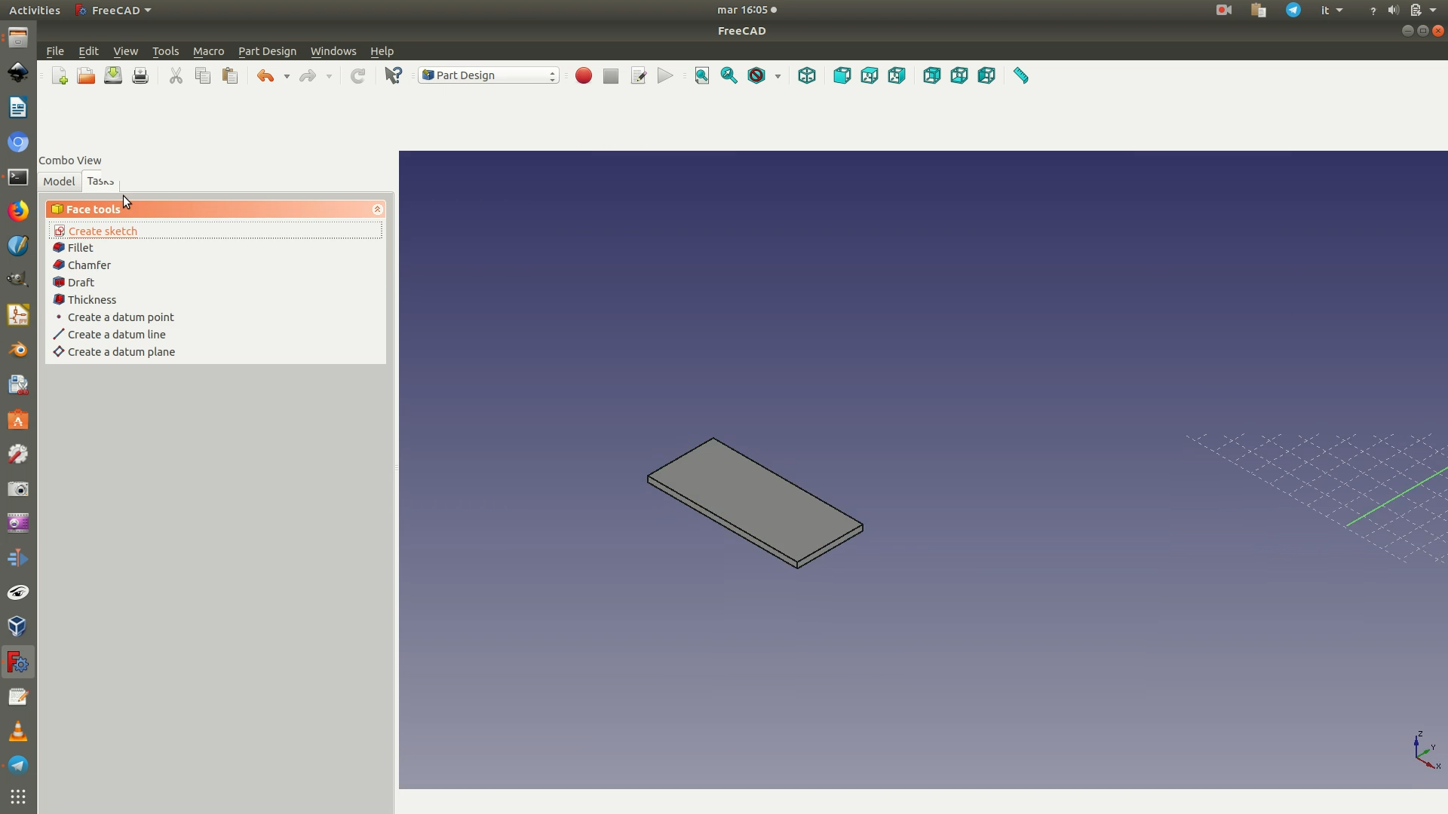The image size is (1448, 814).
Task: Click the record macro red button
Action: click(583, 75)
